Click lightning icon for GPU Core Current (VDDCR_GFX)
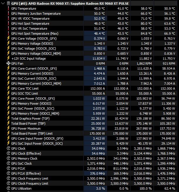179x192 pixels. click(x=8, y=69)
